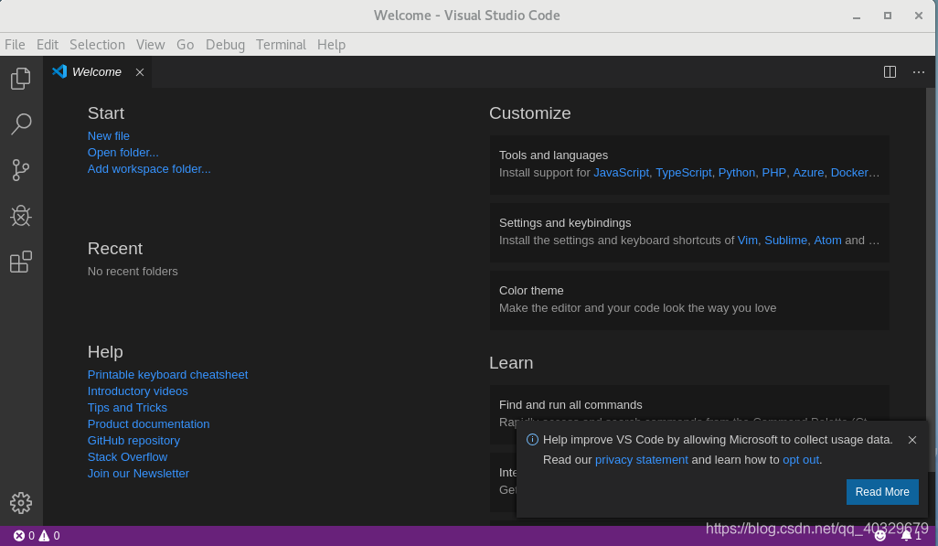Click the No recent folders text
This screenshot has height=546, width=938.
(133, 272)
